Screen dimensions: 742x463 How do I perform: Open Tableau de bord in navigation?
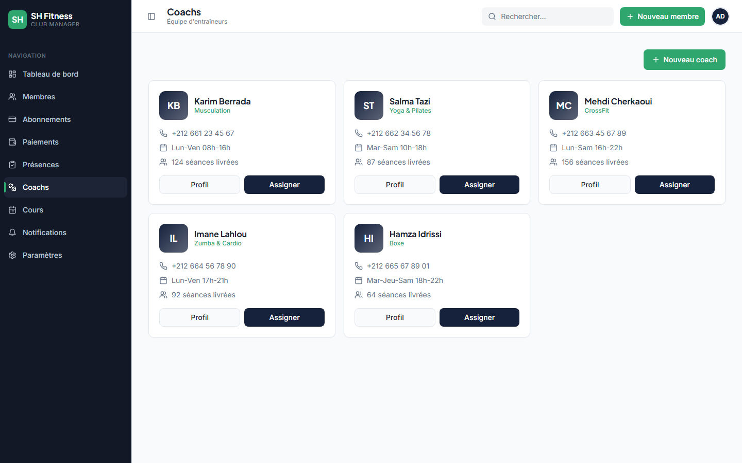tap(65, 74)
